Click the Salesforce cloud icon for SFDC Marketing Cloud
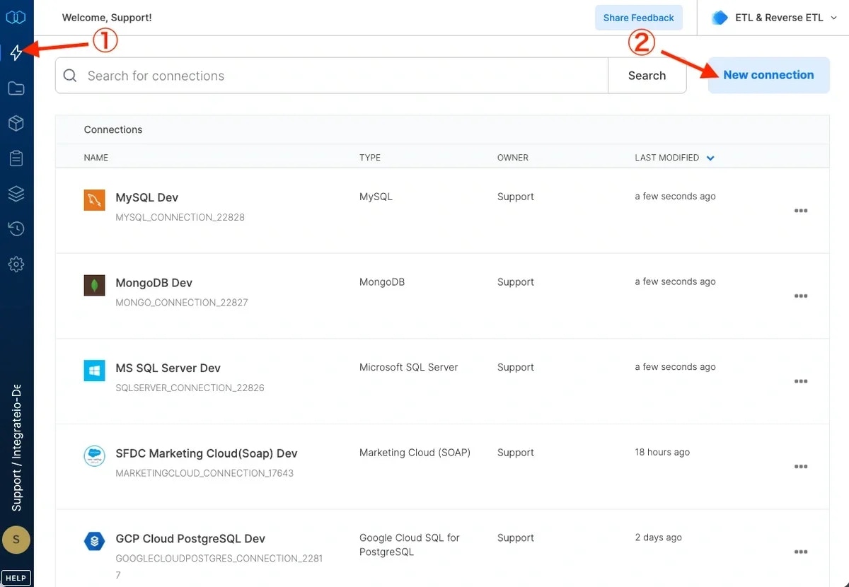 tap(94, 456)
